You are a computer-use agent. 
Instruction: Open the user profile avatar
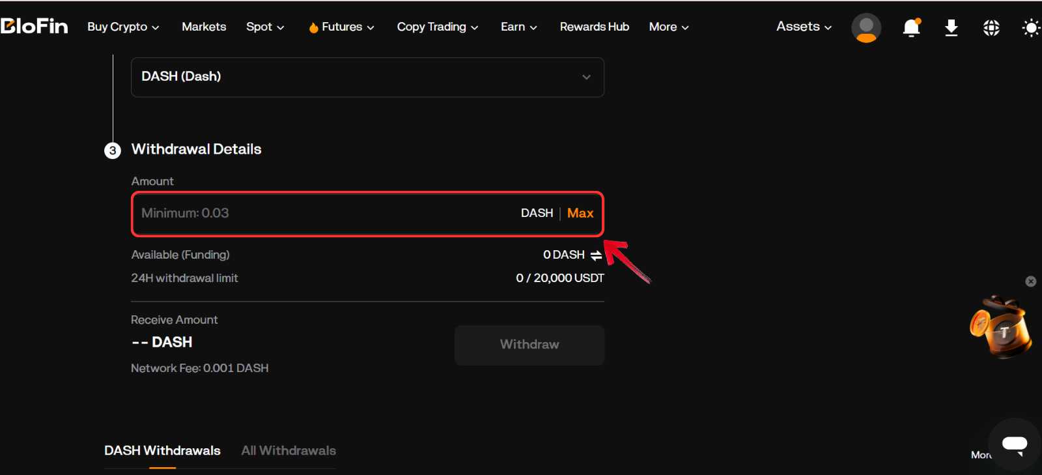coord(866,27)
